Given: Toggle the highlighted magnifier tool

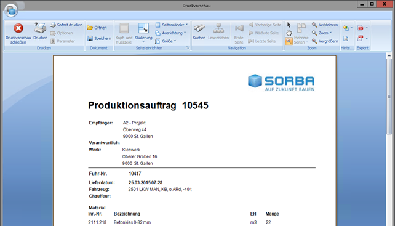Looking at the screenshot, I should (289, 41).
